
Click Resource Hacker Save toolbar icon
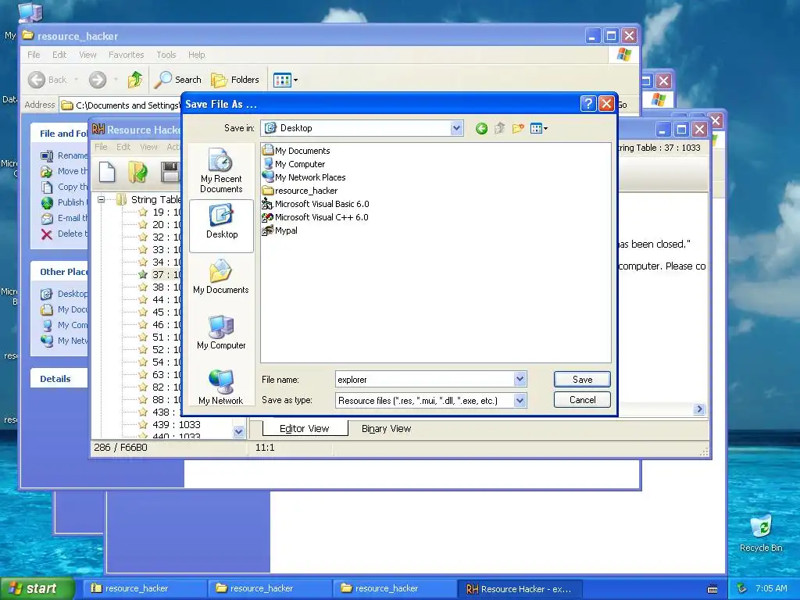pos(170,172)
